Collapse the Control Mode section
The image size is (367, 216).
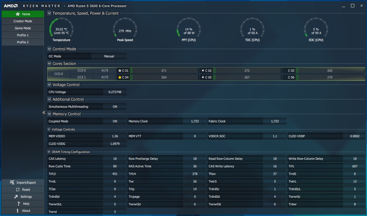tap(49, 49)
